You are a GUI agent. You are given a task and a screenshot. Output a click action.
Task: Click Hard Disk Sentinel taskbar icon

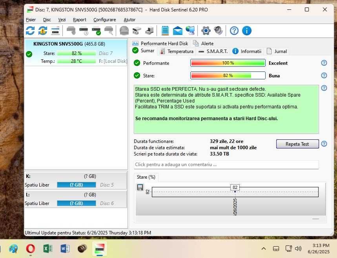click(100, 249)
